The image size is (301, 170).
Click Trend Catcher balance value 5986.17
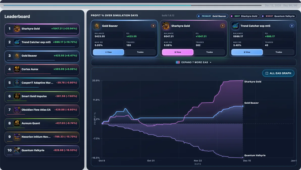pos(238,36)
